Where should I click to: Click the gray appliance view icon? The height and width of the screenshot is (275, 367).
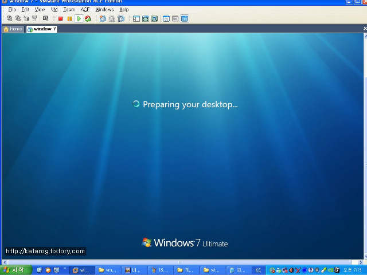175,19
